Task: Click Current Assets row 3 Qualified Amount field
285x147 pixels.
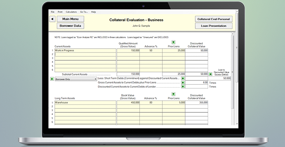Action: point(128,58)
